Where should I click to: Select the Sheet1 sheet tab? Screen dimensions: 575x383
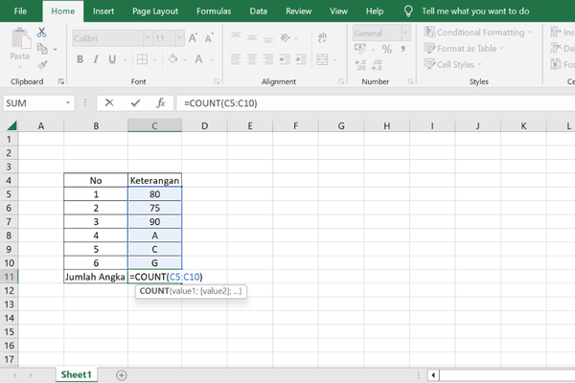coord(77,374)
